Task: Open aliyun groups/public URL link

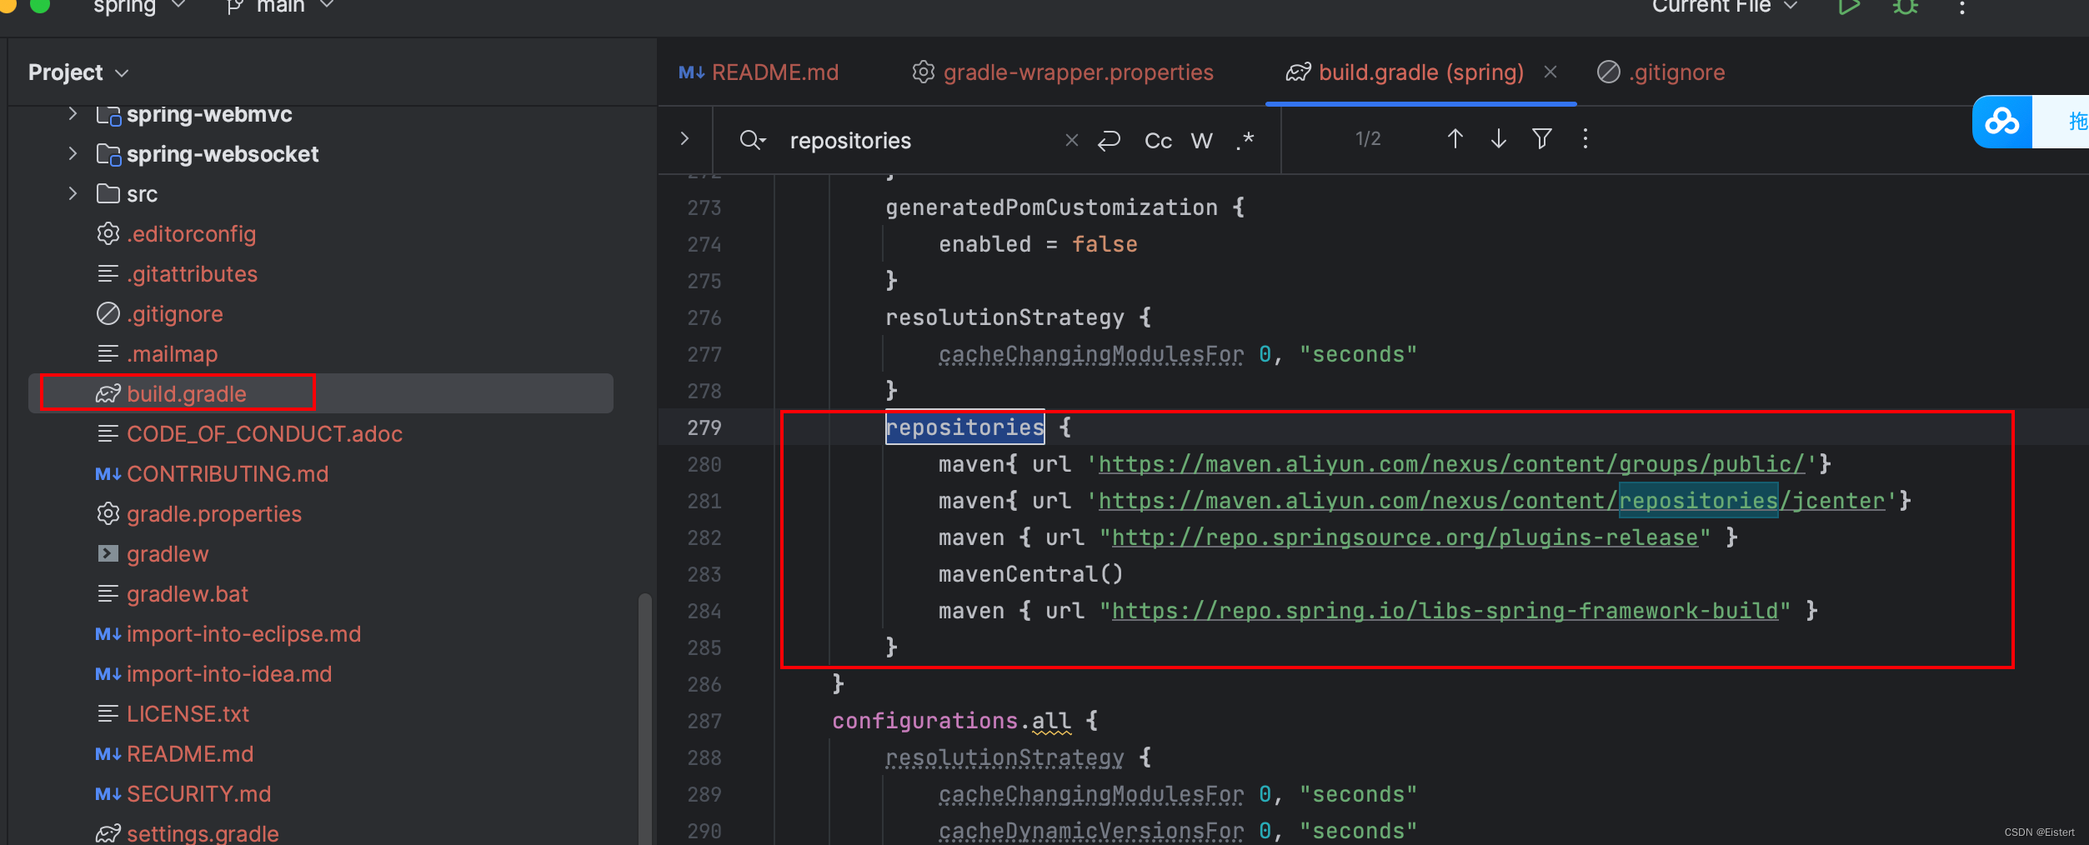Action: (x=1451, y=464)
